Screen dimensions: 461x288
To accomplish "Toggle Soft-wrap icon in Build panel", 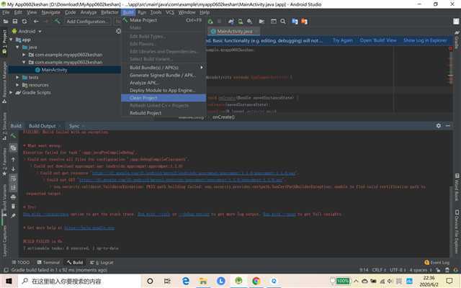I will (x=13, y=179).
